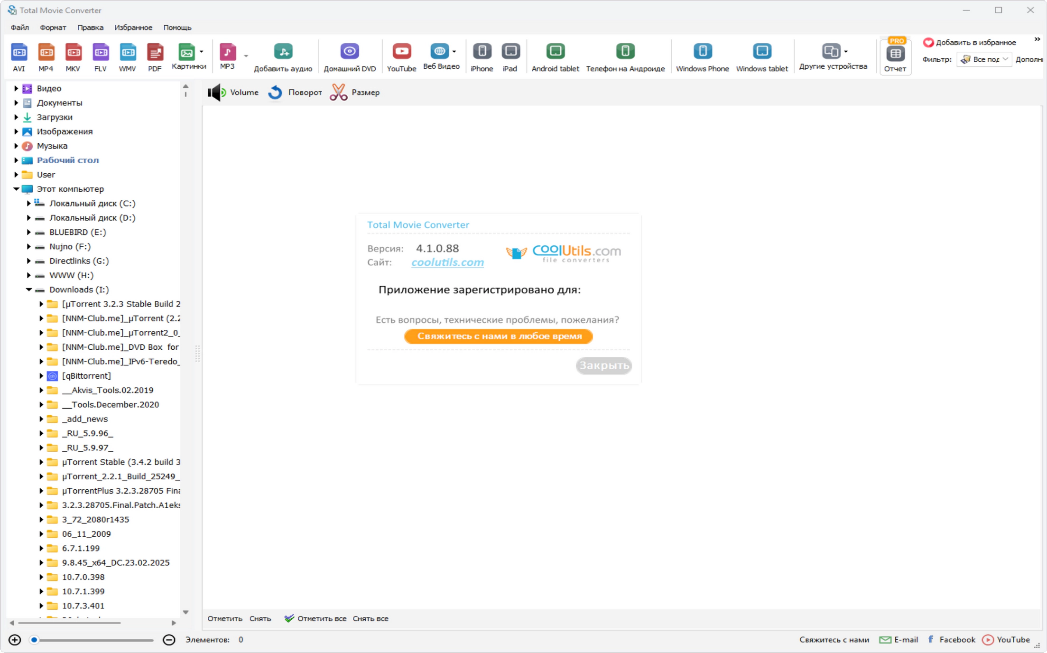Select the Загрузки folder

[55, 117]
